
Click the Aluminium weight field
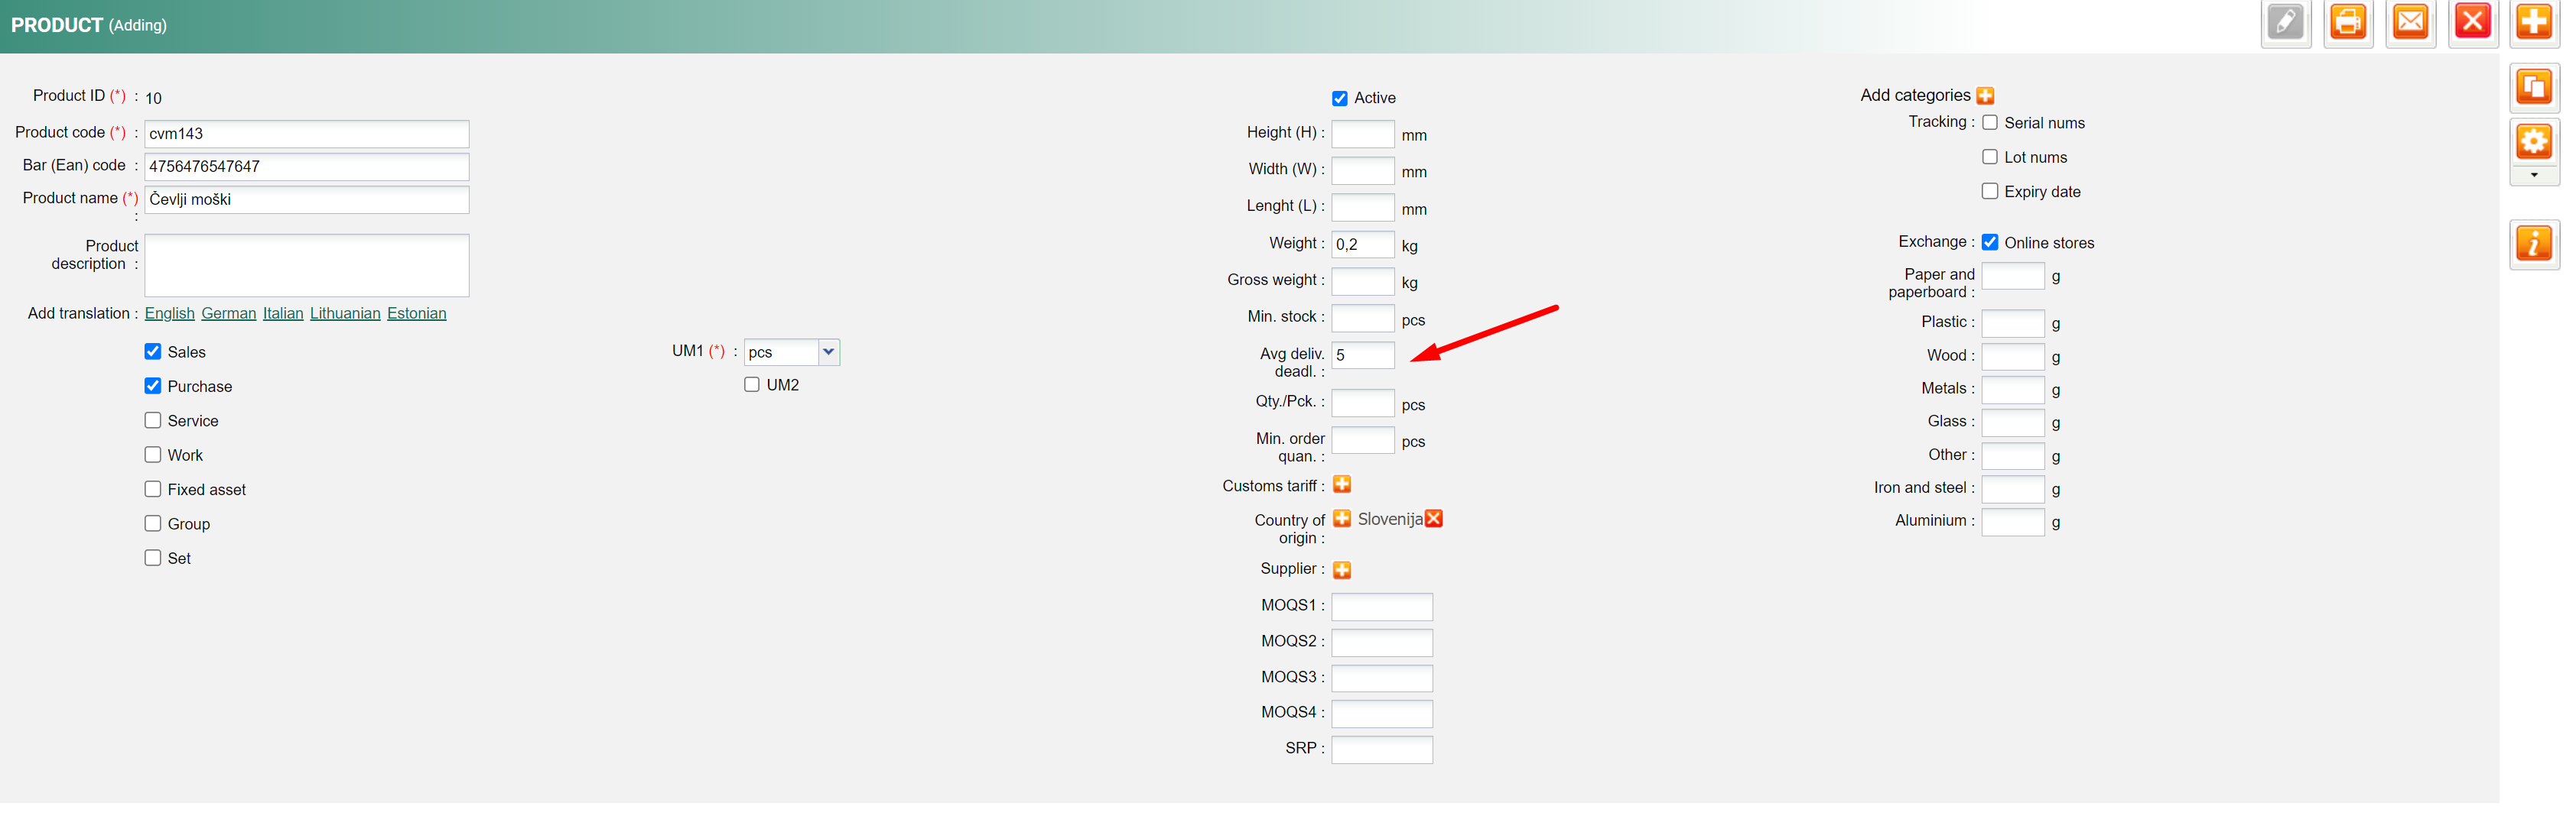click(x=2013, y=523)
